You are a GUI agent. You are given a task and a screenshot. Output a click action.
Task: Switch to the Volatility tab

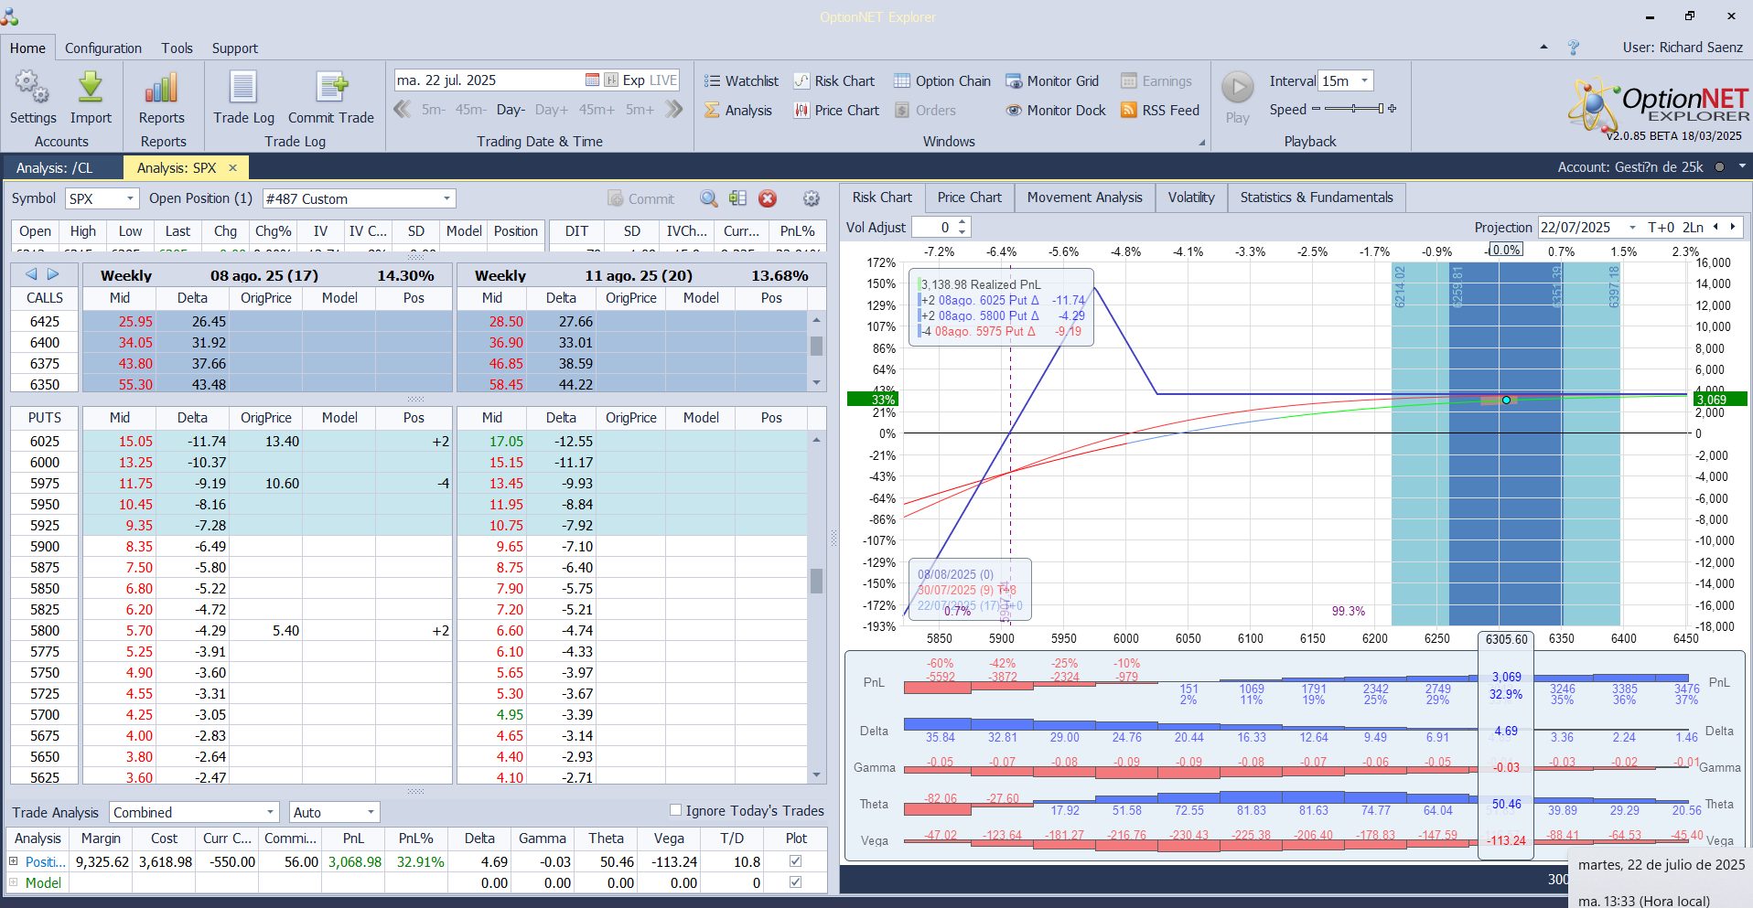click(1191, 198)
